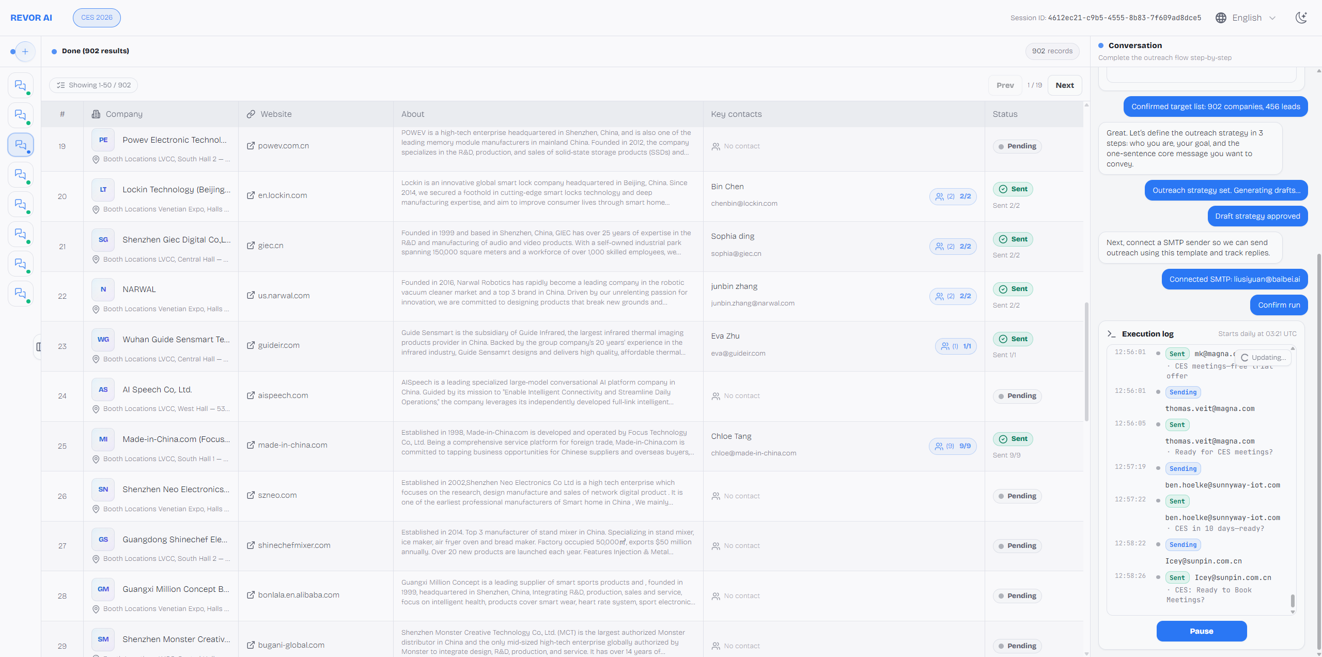Click the globe language icon
Screen dimensions: 1322x657
[1221, 18]
